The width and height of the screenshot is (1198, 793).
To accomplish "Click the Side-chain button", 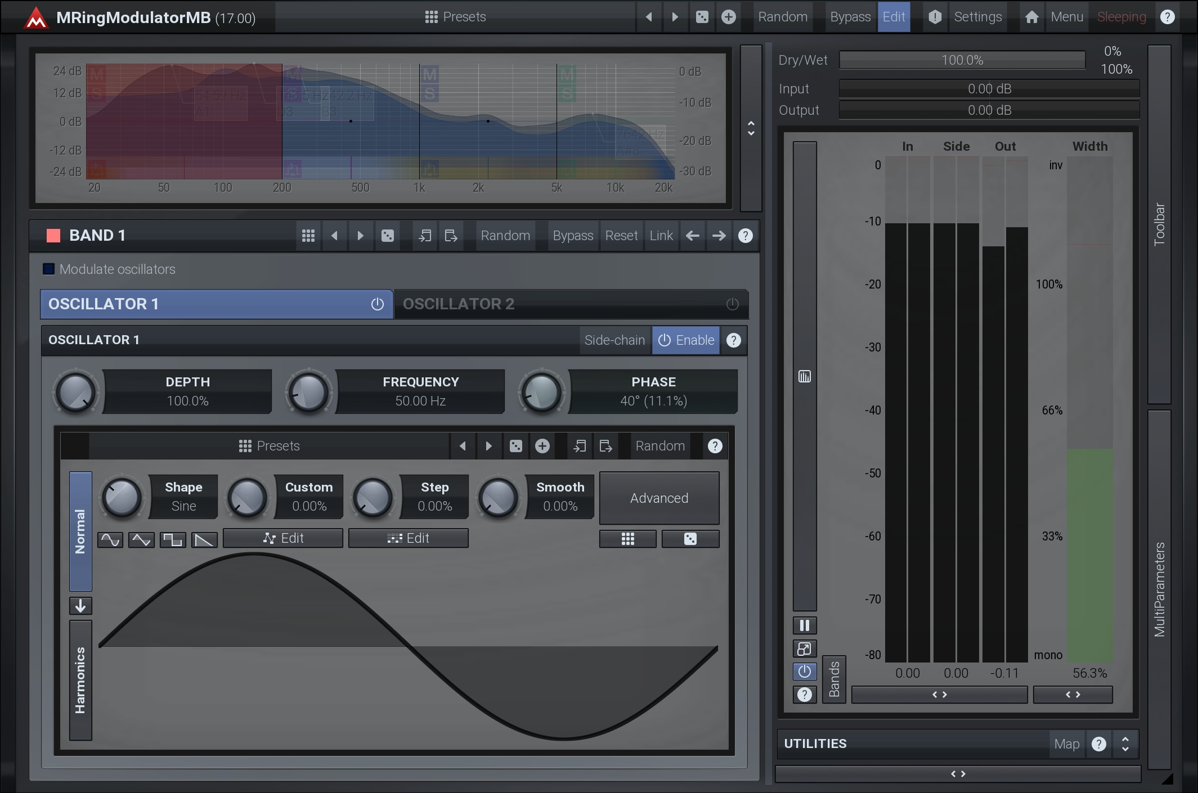I will pyautogui.click(x=614, y=340).
